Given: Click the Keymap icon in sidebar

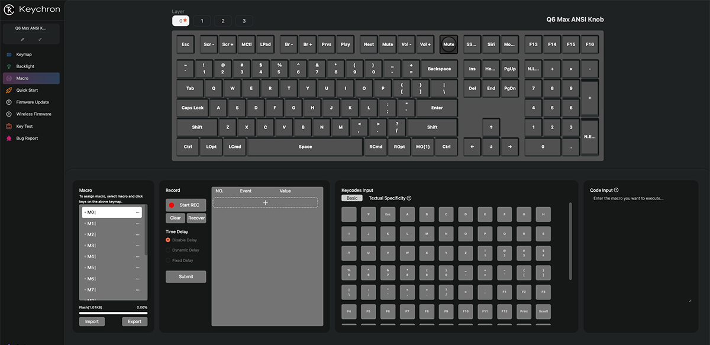Looking at the screenshot, I should pos(9,54).
